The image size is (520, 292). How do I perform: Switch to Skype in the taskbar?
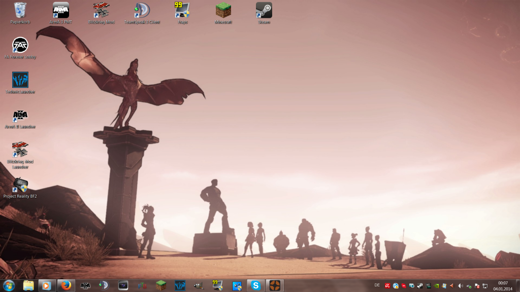[256, 285]
